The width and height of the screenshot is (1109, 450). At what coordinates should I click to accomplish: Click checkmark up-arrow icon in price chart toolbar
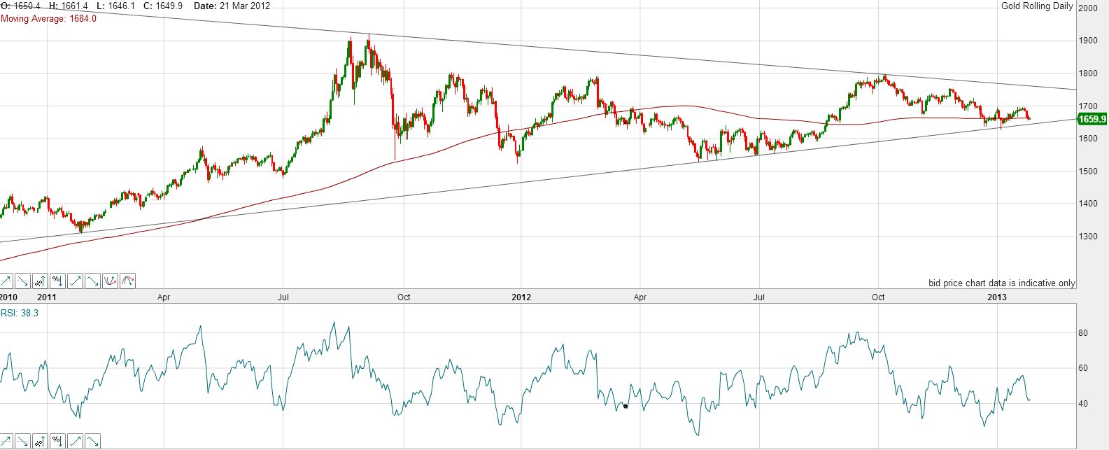point(75,281)
